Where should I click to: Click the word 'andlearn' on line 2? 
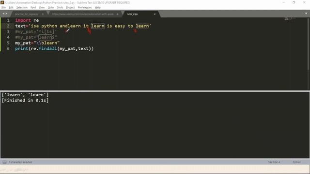pyautogui.click(x=70, y=26)
